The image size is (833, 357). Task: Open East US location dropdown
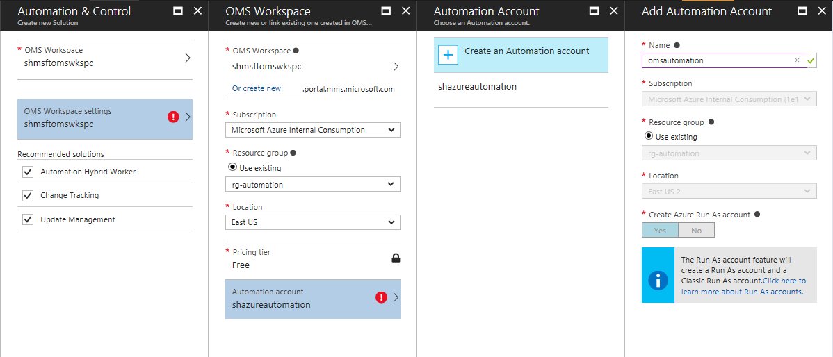[312, 222]
